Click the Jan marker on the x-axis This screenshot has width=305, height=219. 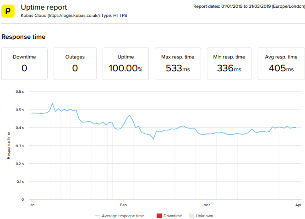click(32, 205)
